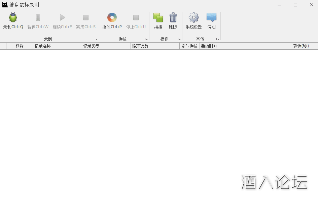Screen dimensions: 318x197
Task: Click the 暂停 pause icon
Action: (x=38, y=18)
